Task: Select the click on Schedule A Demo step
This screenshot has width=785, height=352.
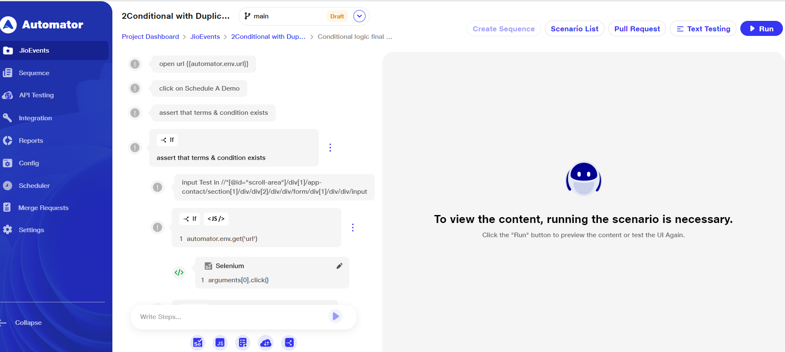Action: [199, 89]
